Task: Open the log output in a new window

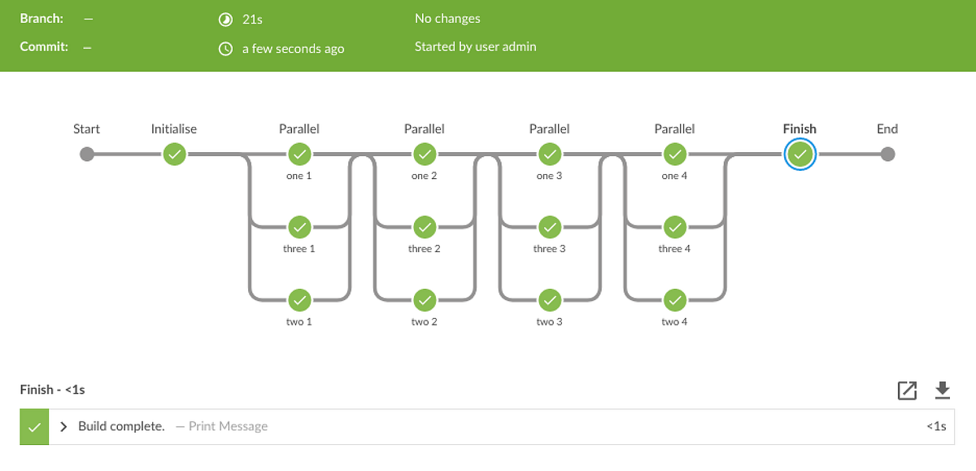Action: click(x=908, y=390)
